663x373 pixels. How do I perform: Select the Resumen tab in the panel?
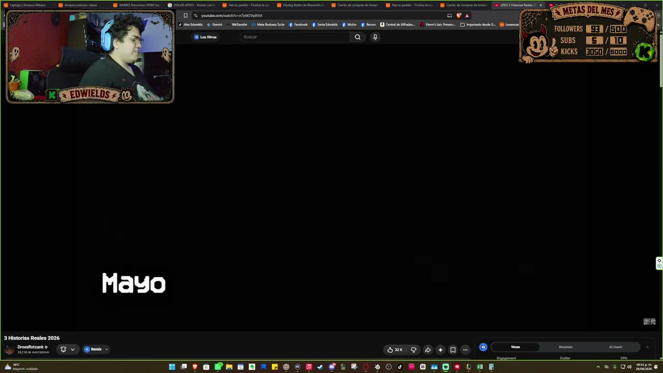[x=566, y=347]
